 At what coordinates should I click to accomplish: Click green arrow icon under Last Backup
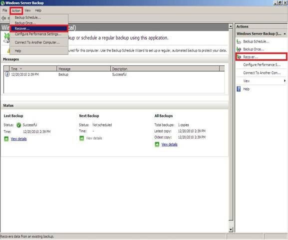[x=6, y=139]
